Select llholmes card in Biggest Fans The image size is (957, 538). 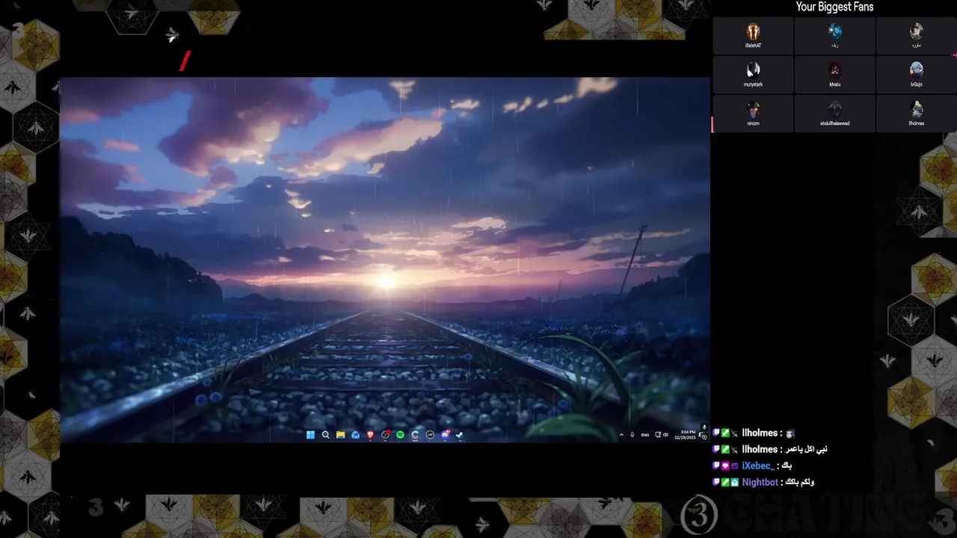[x=916, y=114]
